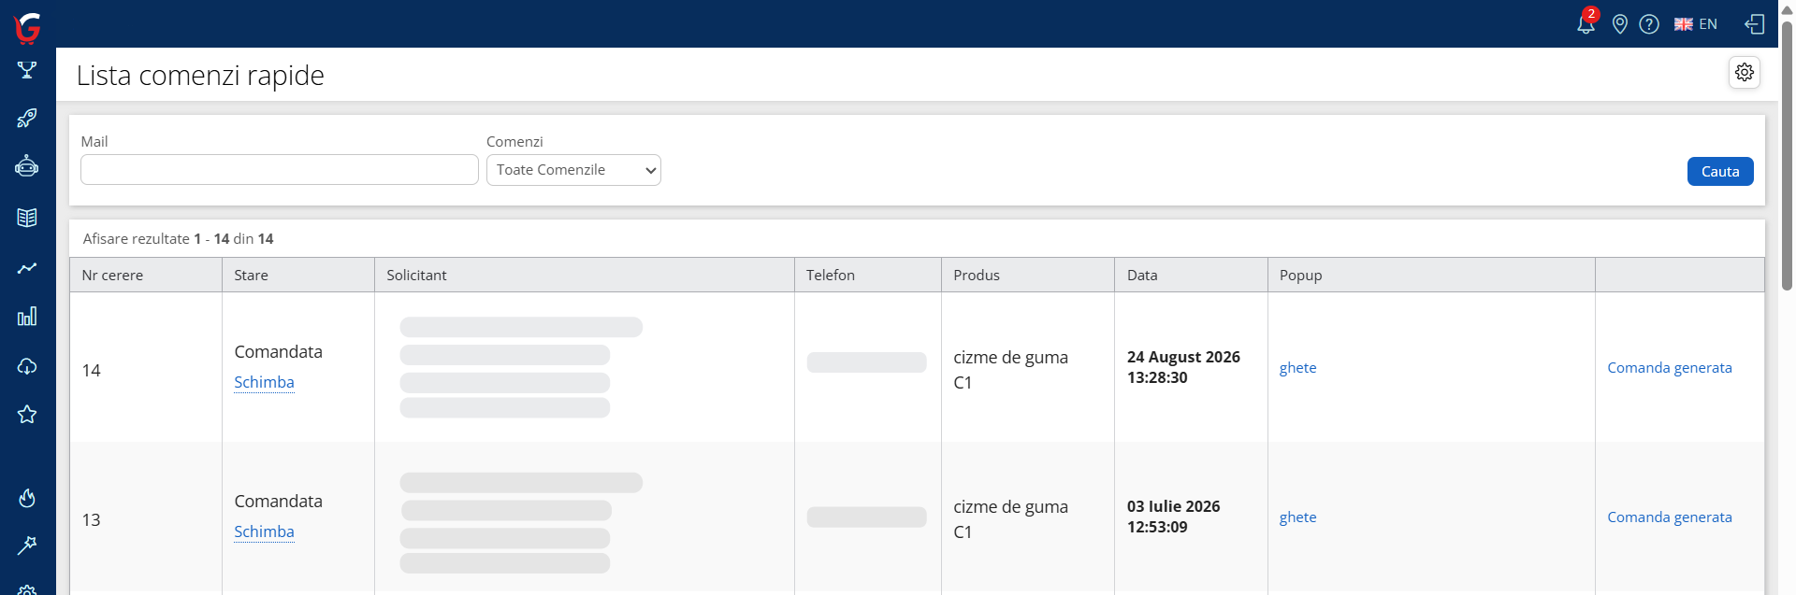Click Schimba link for order 14
Image resolution: width=1796 pixels, height=595 pixels.
pyautogui.click(x=264, y=382)
